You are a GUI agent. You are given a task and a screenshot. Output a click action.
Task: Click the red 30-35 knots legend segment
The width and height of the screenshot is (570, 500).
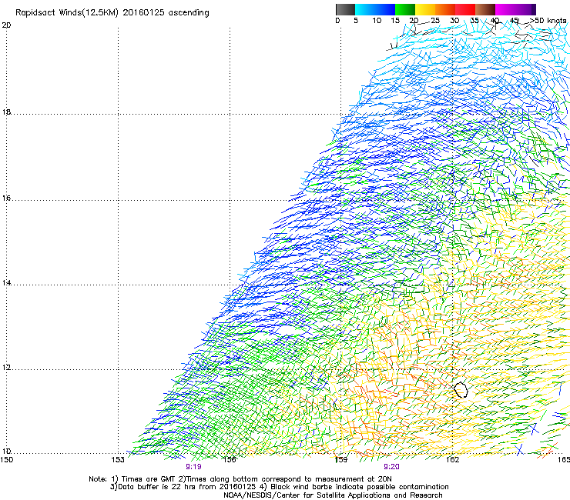click(465, 9)
